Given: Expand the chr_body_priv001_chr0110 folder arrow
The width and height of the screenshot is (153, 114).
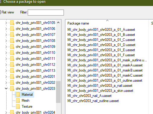Looking at the screenshot, I should pyautogui.click(x=6, y=53).
